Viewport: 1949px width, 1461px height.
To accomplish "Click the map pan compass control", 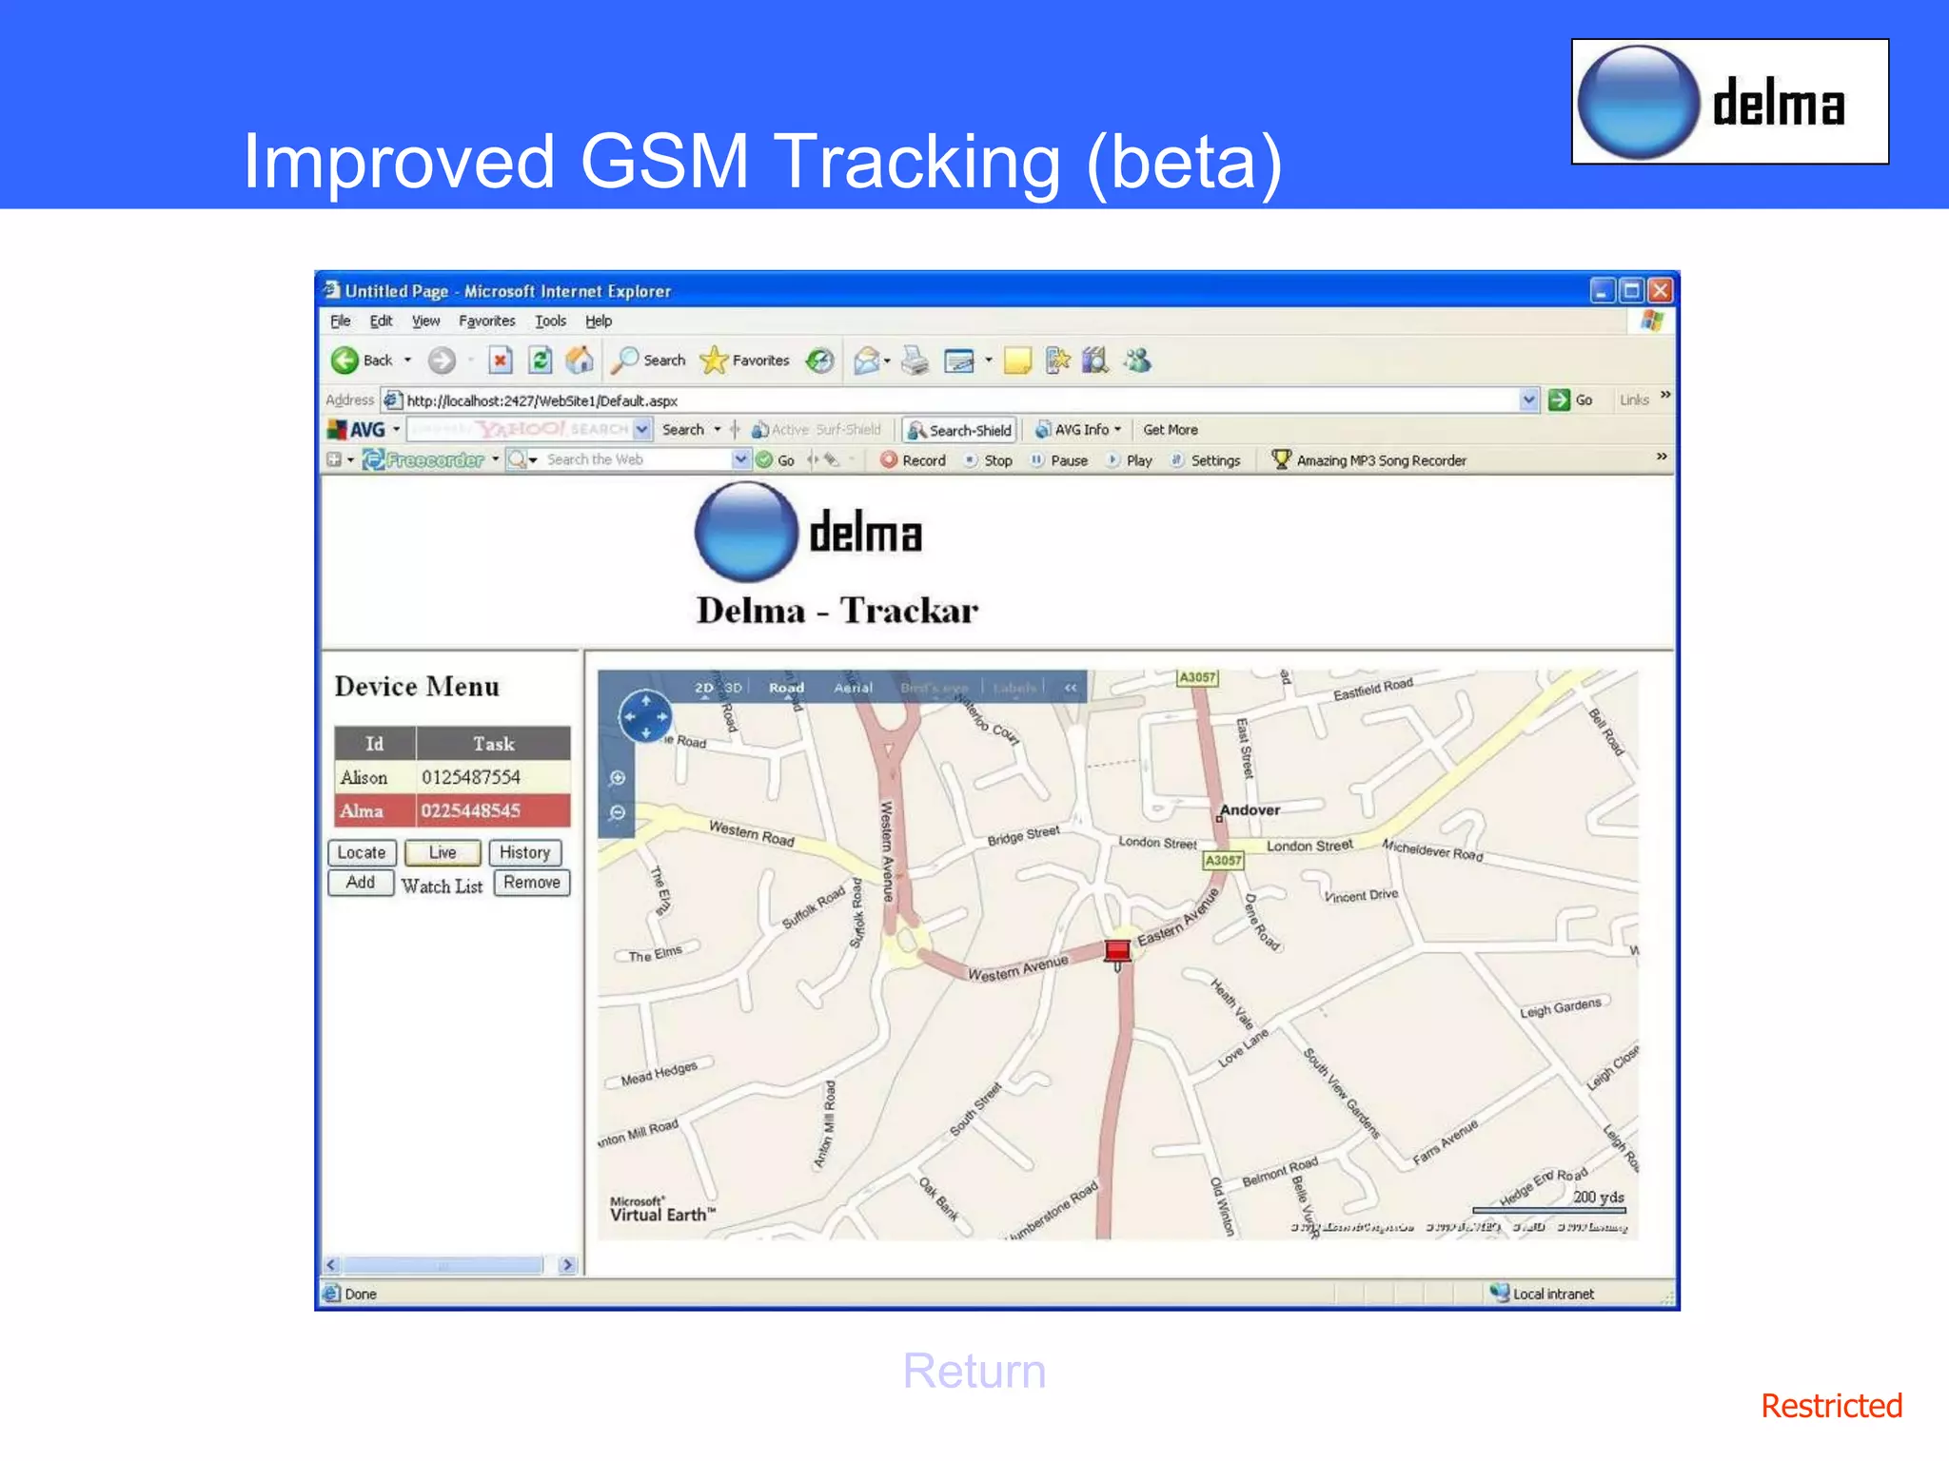I will [x=645, y=716].
